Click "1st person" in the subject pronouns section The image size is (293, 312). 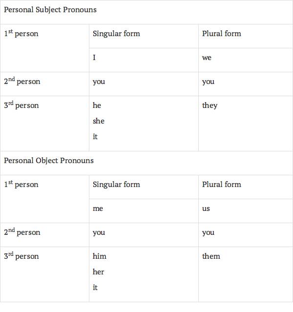coord(21,34)
